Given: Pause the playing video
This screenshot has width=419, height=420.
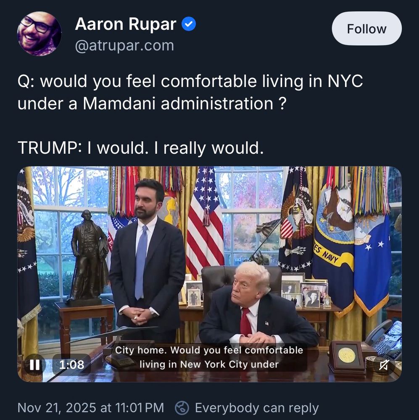Looking at the screenshot, I should click(34, 365).
